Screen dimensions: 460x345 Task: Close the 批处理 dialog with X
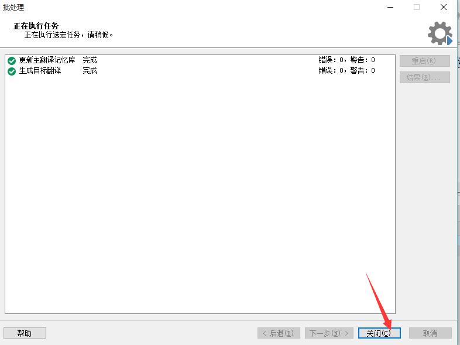click(444, 7)
